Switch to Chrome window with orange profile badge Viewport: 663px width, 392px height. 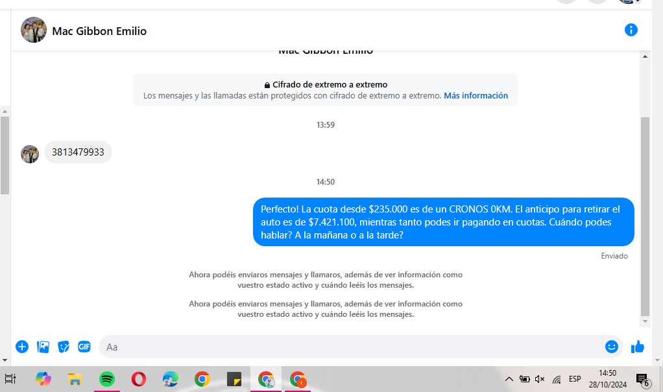pos(298,379)
